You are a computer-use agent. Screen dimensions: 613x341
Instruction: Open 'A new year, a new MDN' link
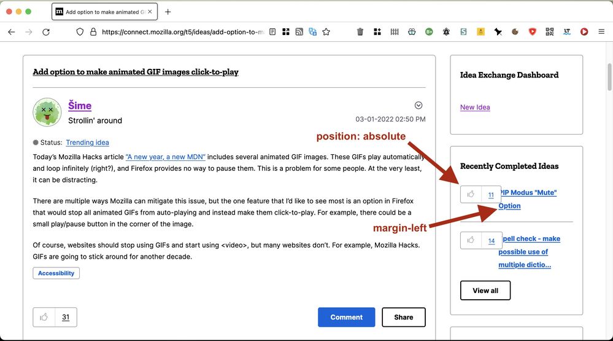point(166,157)
